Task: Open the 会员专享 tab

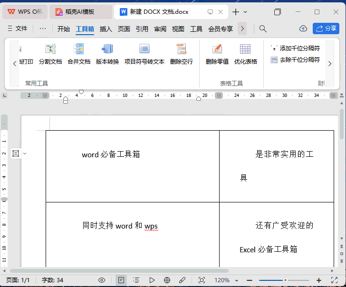Action: [x=221, y=29]
